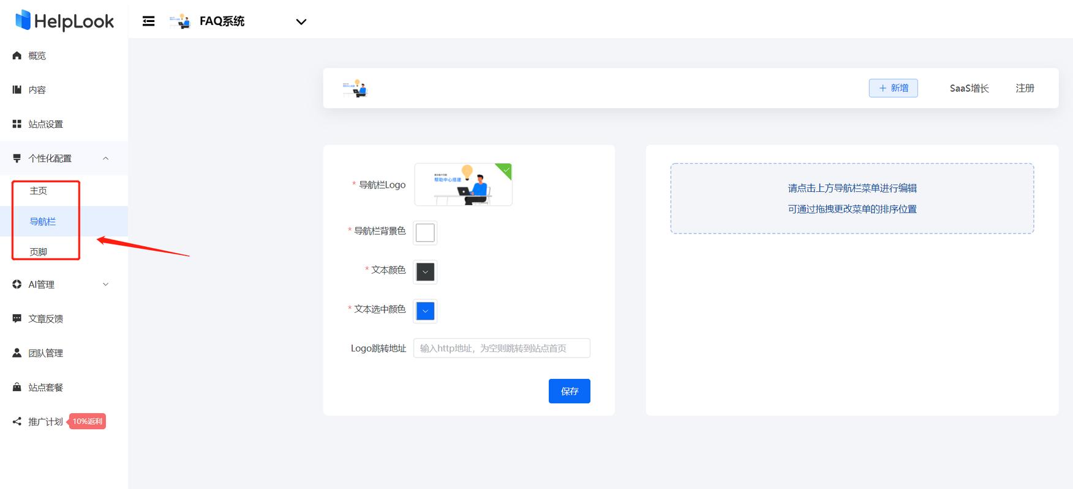Image resolution: width=1073 pixels, height=489 pixels.
Task: Click the FAQ系统 site name text
Action: pos(222,21)
